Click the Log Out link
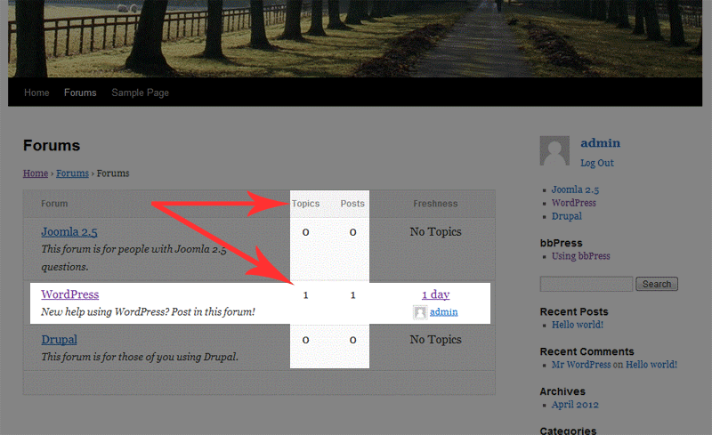Image resolution: width=712 pixels, height=435 pixels. click(597, 164)
